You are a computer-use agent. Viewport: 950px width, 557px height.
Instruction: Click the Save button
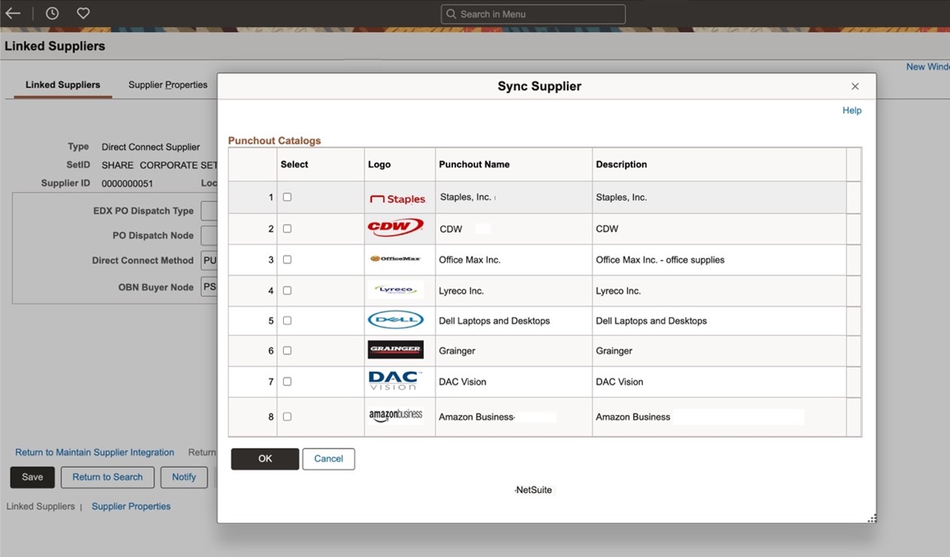click(x=32, y=477)
